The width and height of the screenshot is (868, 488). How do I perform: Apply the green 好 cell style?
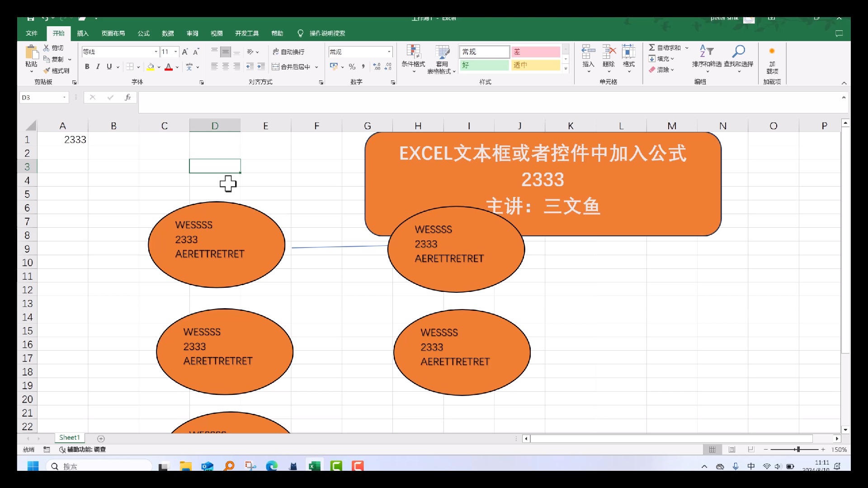point(484,65)
